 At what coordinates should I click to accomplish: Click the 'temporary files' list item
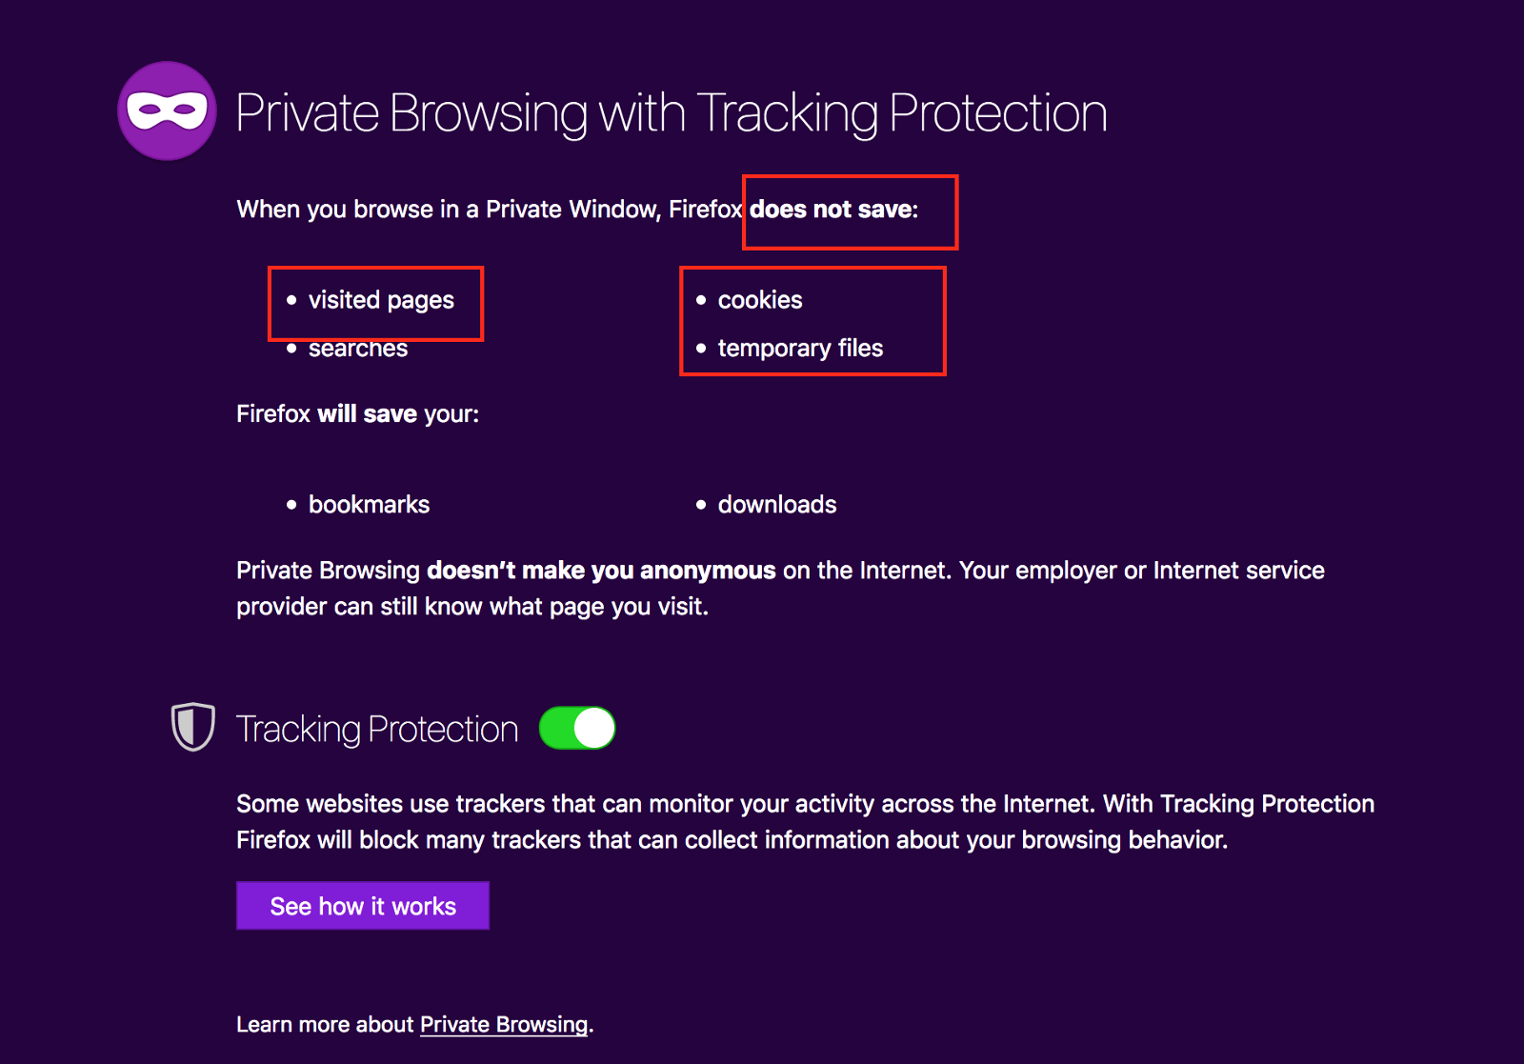(x=800, y=349)
